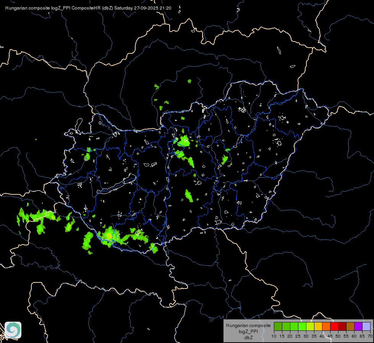This screenshot has width=374, height=343.
Task: Click the radar title text with the timestamp
Action: click(88, 8)
